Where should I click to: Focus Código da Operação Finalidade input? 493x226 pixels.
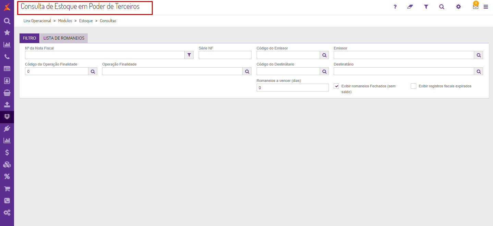click(57, 71)
